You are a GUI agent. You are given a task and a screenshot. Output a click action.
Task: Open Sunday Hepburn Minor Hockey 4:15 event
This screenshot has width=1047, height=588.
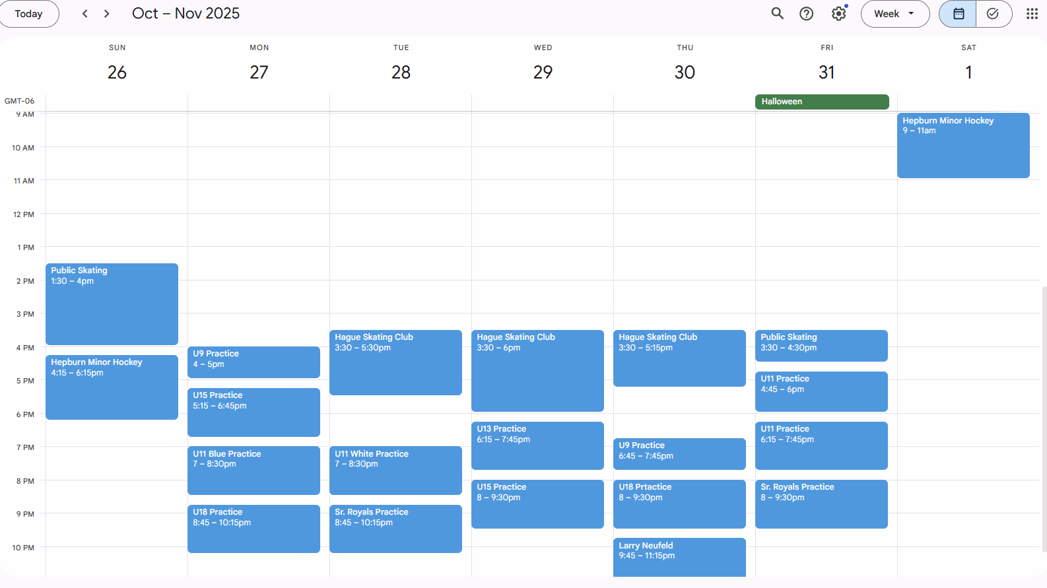coord(112,387)
